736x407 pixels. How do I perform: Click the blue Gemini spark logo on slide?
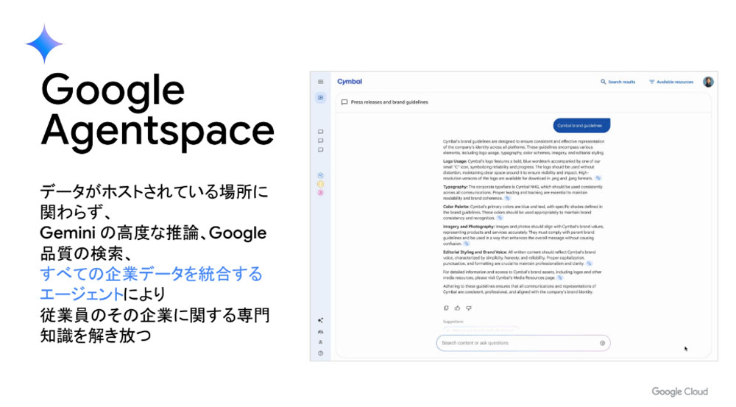(x=44, y=43)
